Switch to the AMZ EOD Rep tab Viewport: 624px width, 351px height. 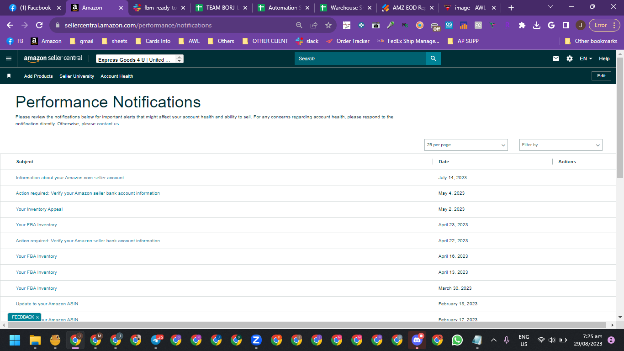(x=407, y=8)
